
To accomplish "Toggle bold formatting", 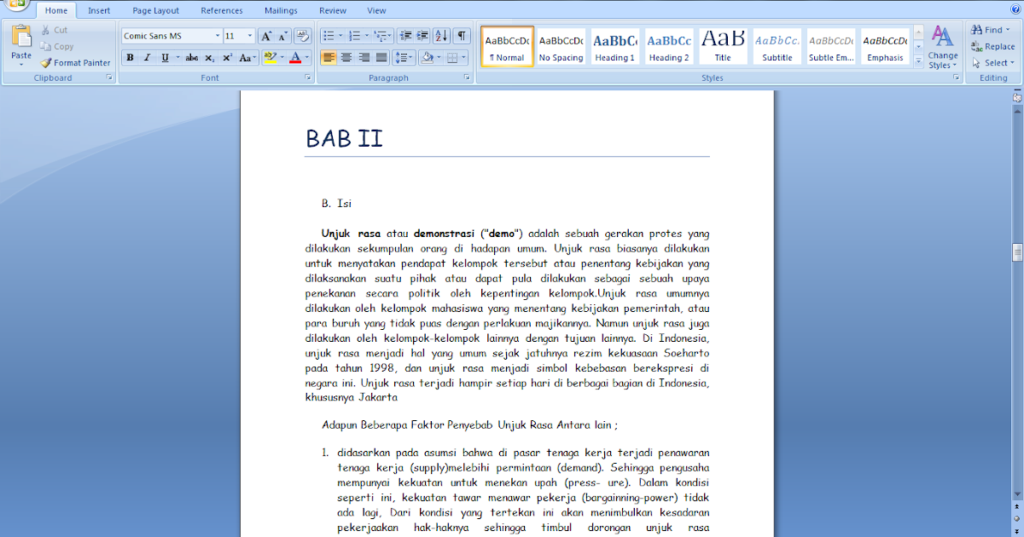I will pyautogui.click(x=131, y=58).
